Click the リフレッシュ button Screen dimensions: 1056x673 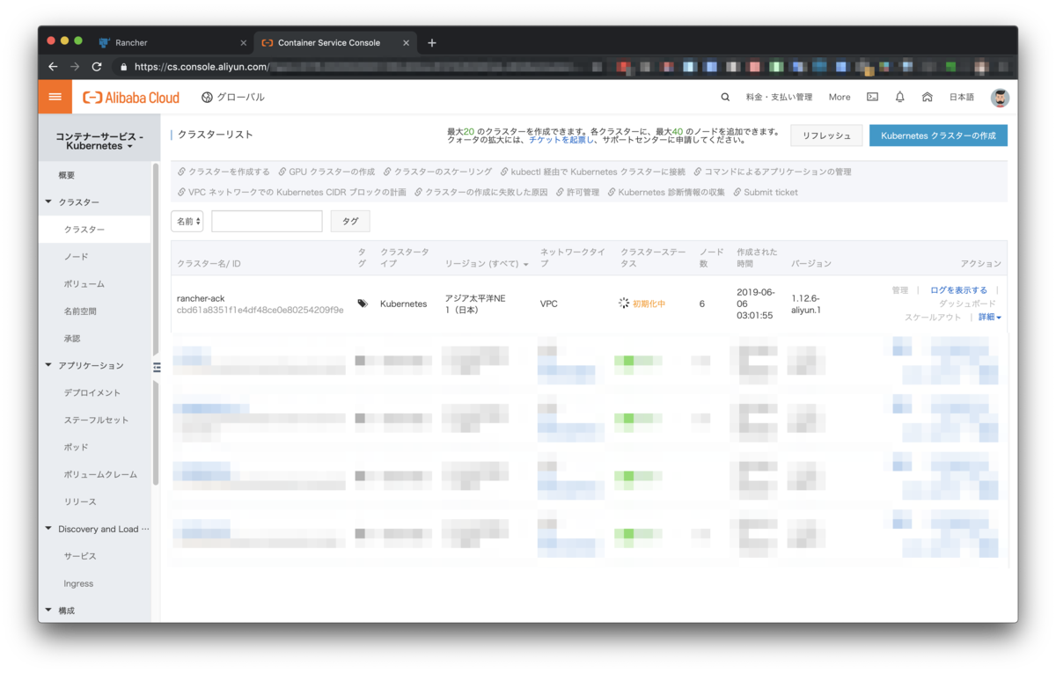pos(825,135)
